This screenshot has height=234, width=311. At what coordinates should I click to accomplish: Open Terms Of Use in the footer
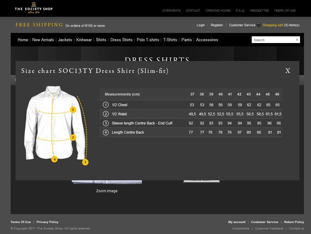pyautogui.click(x=21, y=222)
